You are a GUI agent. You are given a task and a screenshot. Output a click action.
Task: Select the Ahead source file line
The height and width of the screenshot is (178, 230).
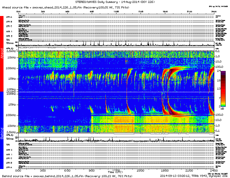point(66,7)
